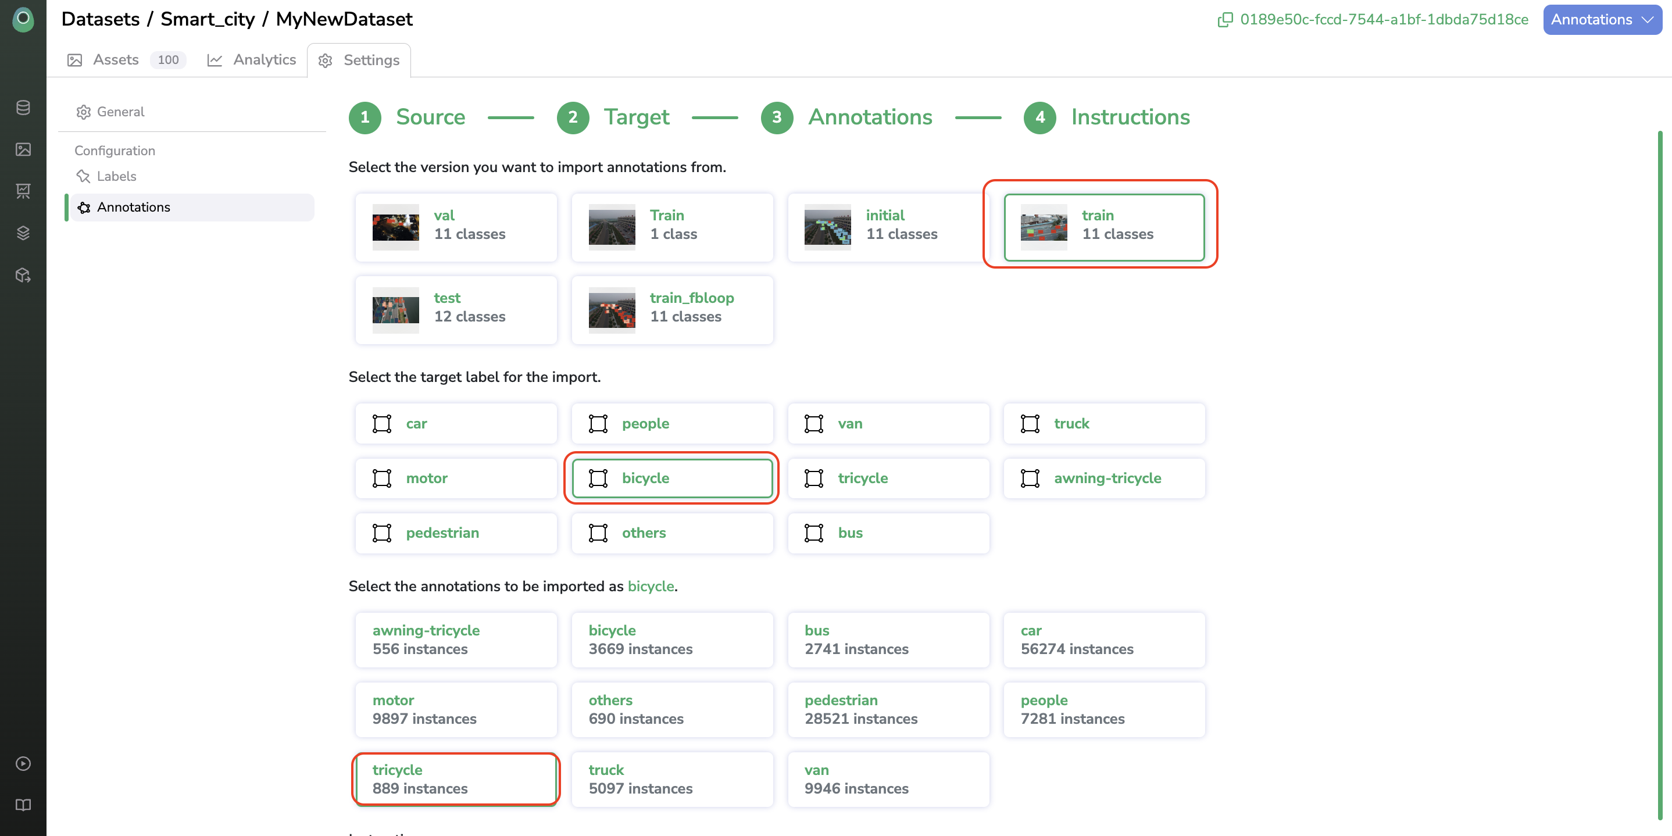
Task: Click the app logo at the top left
Action: tap(23, 18)
